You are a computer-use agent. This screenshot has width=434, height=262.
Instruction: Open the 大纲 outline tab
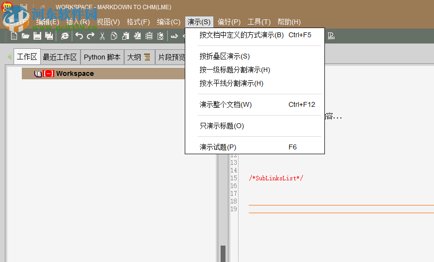click(x=139, y=57)
